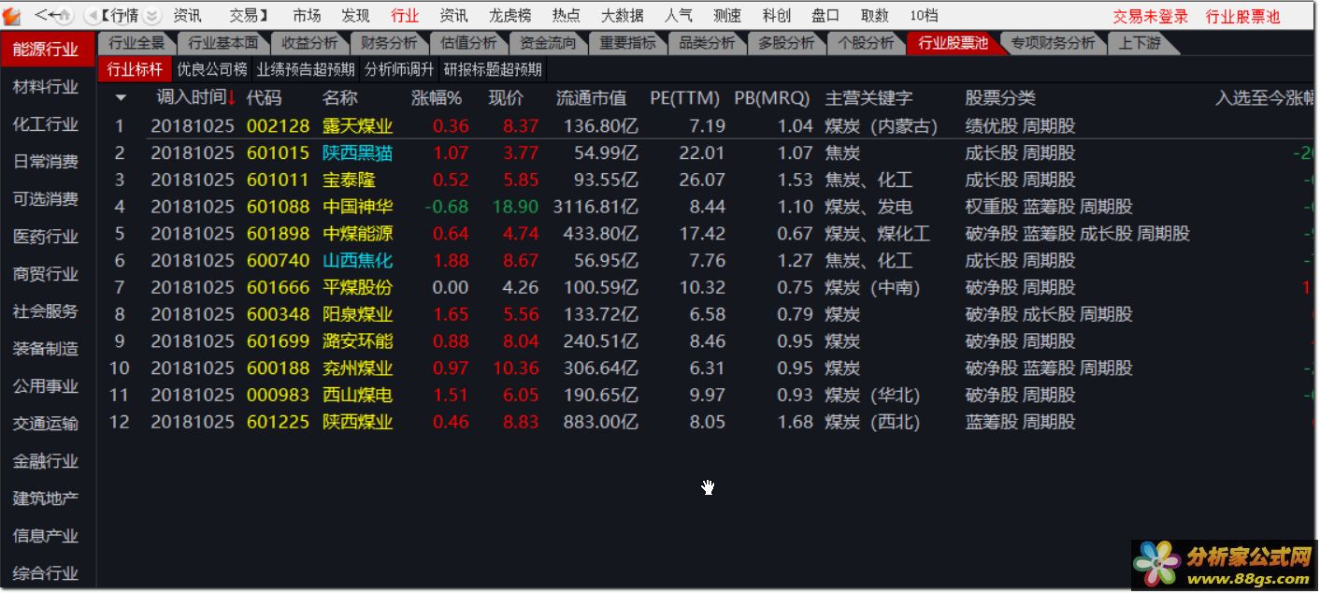1320x593 pixels.
Task: Click the 取数 menu item
Action: pyautogui.click(x=874, y=16)
